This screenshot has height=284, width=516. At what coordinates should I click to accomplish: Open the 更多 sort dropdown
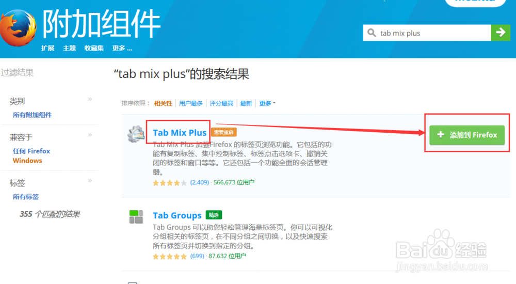click(x=267, y=103)
